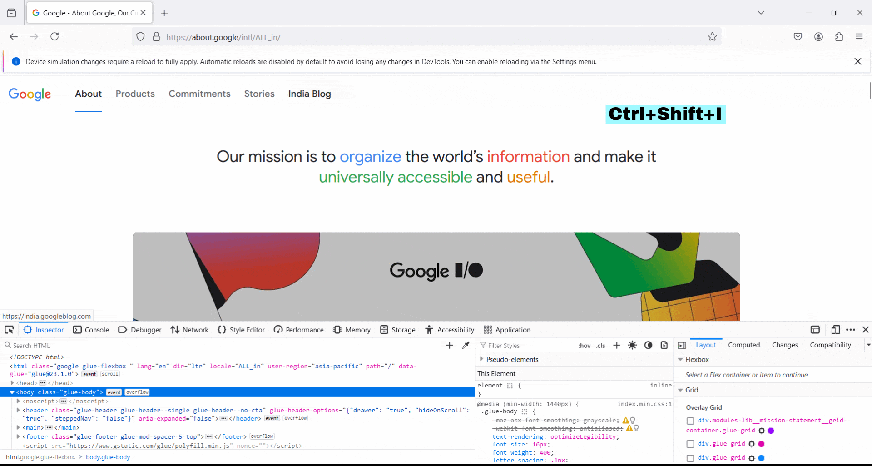The width and height of the screenshot is (872, 466).
Task: Click the eyedropper color picker icon
Action: [x=466, y=345]
